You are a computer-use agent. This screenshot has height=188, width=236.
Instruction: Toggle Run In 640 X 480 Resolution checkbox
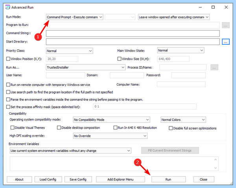point(115,128)
